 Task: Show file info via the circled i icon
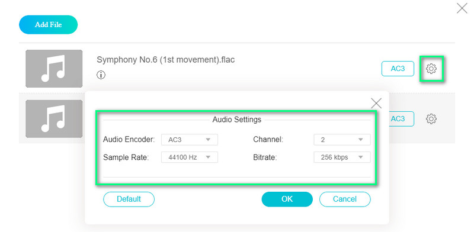tap(101, 75)
